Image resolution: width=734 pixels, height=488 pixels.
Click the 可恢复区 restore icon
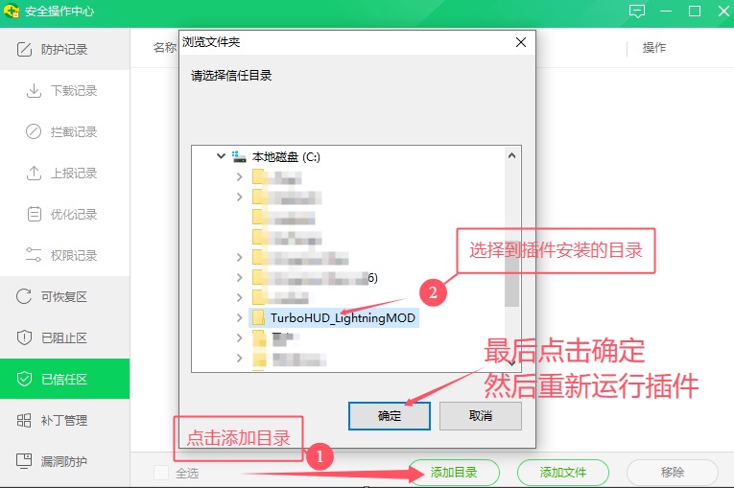tap(25, 297)
